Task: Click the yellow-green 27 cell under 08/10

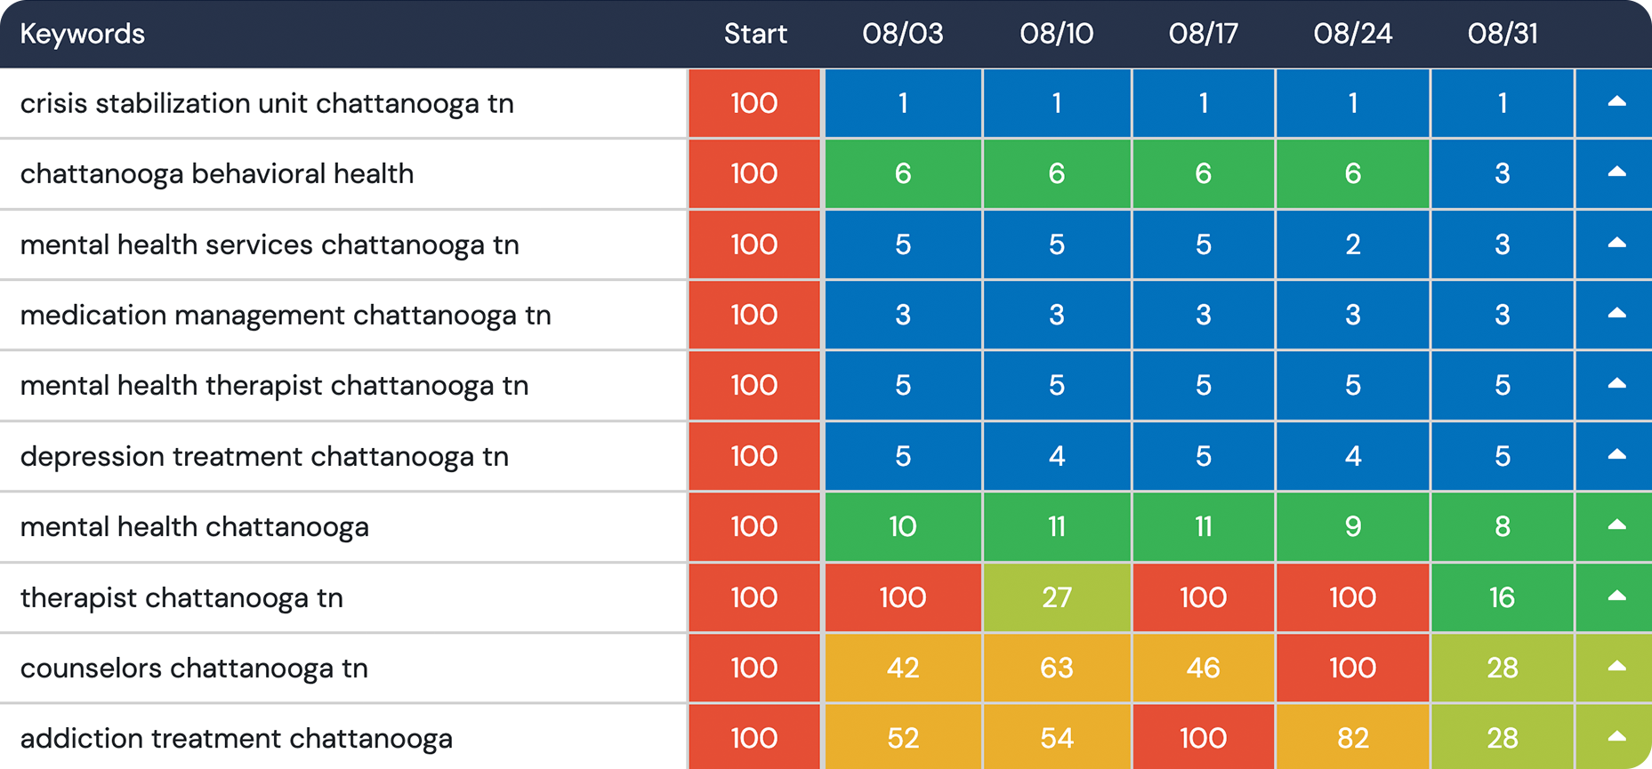Action: coord(1056,597)
